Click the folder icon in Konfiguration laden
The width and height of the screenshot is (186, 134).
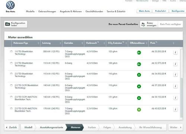7,24
